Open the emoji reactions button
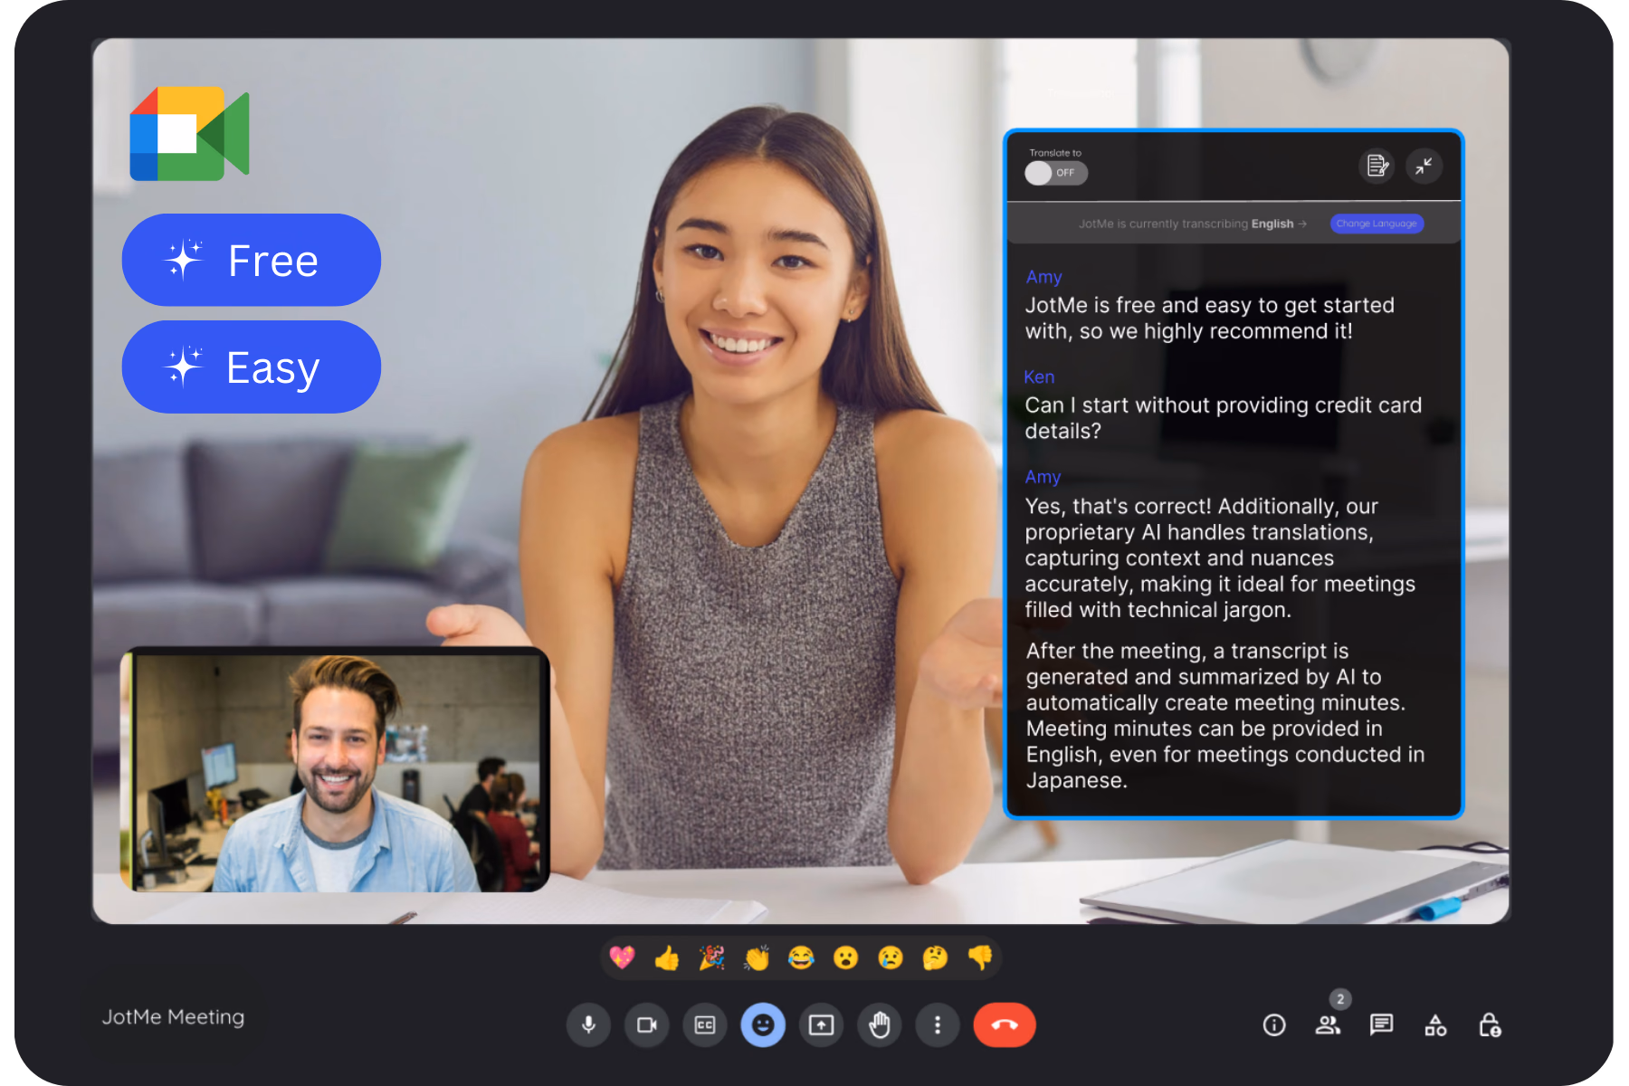The width and height of the screenshot is (1629, 1086). pyautogui.click(x=763, y=1025)
